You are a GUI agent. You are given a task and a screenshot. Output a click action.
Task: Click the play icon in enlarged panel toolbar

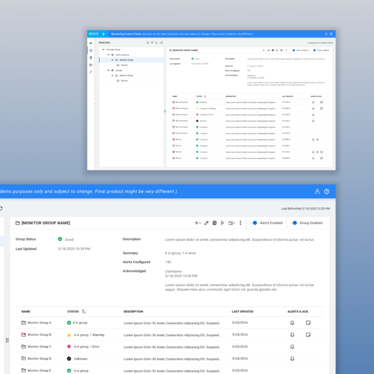222,223
